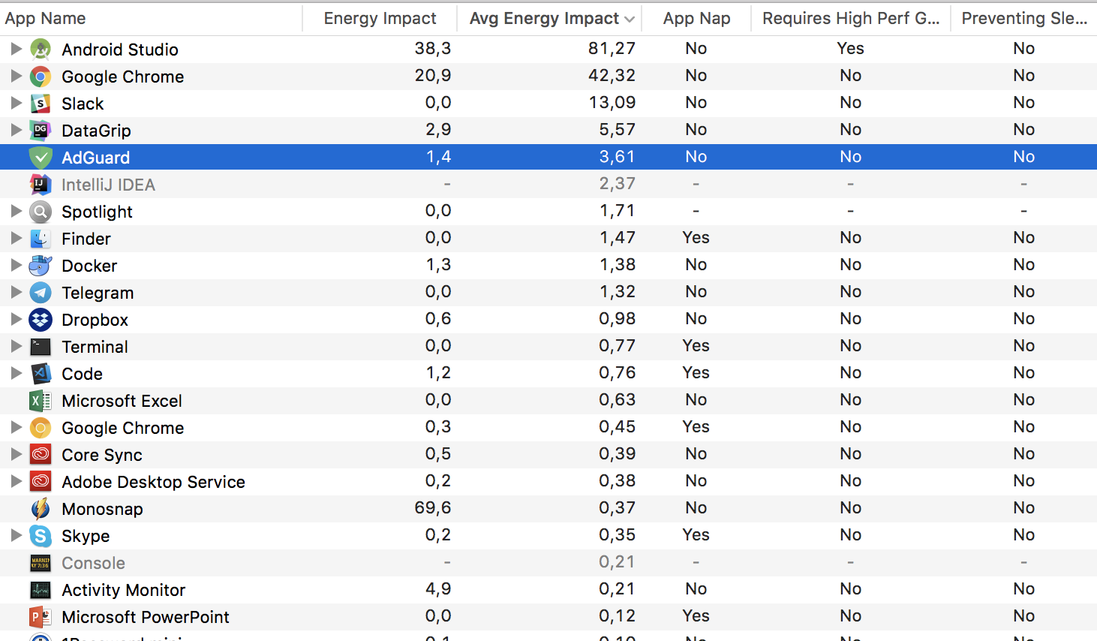
Task: Sort by Requires High Perf GPU column
Action: (850, 19)
